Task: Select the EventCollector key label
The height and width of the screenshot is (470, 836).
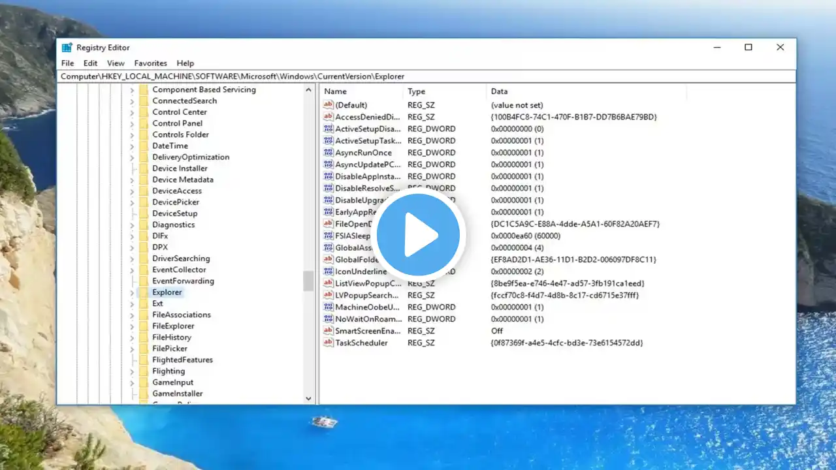Action: coord(179,270)
